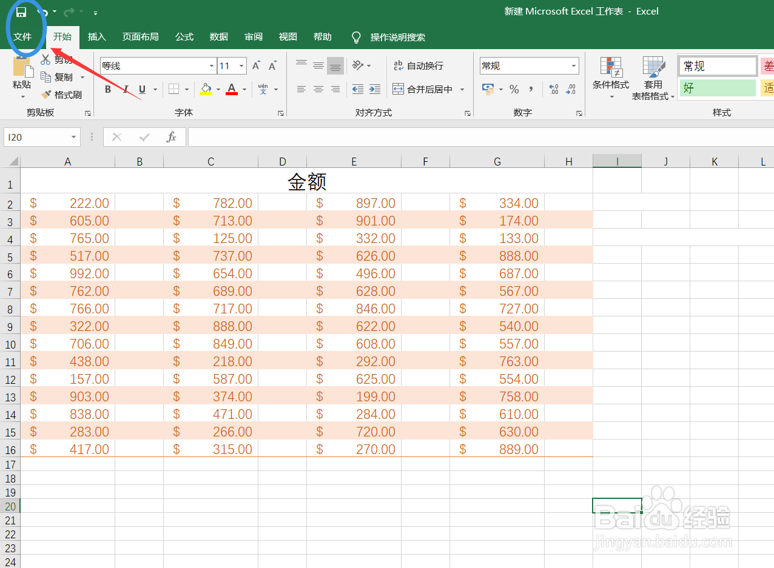774x568 pixels.
Task: Open the font name 等线 dropdown
Action: pyautogui.click(x=212, y=65)
